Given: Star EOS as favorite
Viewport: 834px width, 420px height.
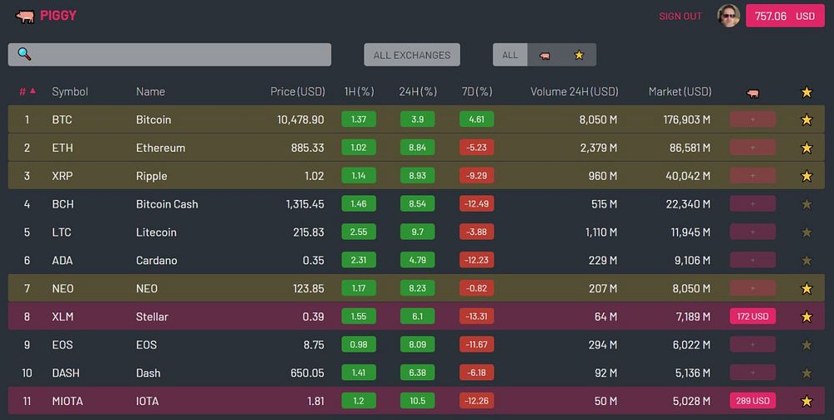Looking at the screenshot, I should 806,345.
